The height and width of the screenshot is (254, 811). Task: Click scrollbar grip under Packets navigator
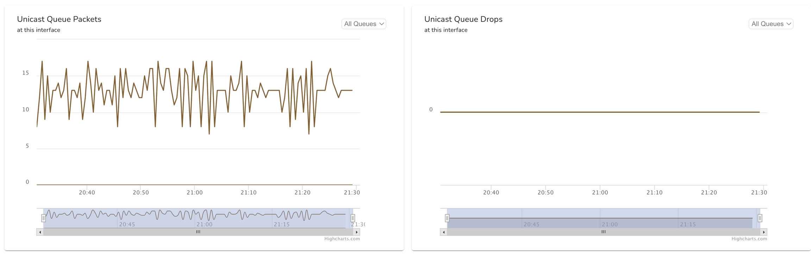click(x=198, y=232)
